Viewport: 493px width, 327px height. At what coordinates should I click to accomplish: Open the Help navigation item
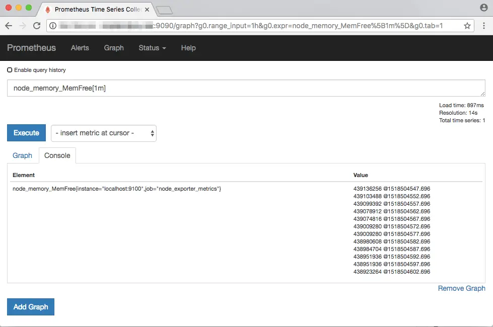[x=188, y=48]
